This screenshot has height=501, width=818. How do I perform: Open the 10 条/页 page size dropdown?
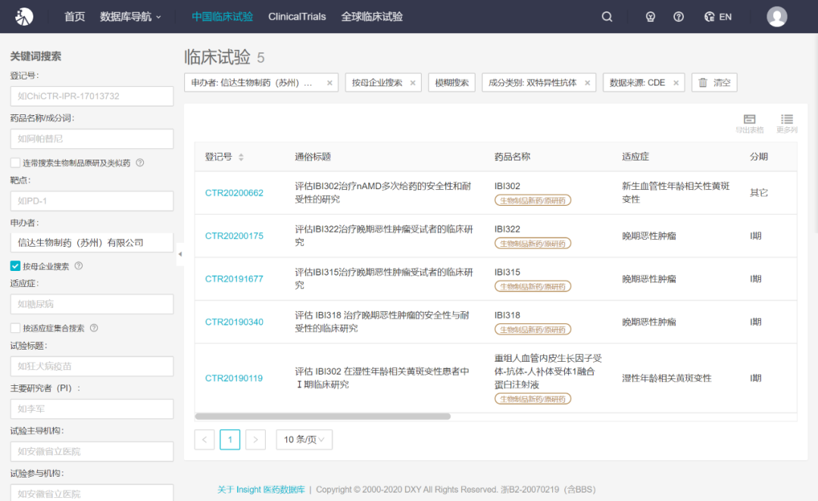click(304, 440)
